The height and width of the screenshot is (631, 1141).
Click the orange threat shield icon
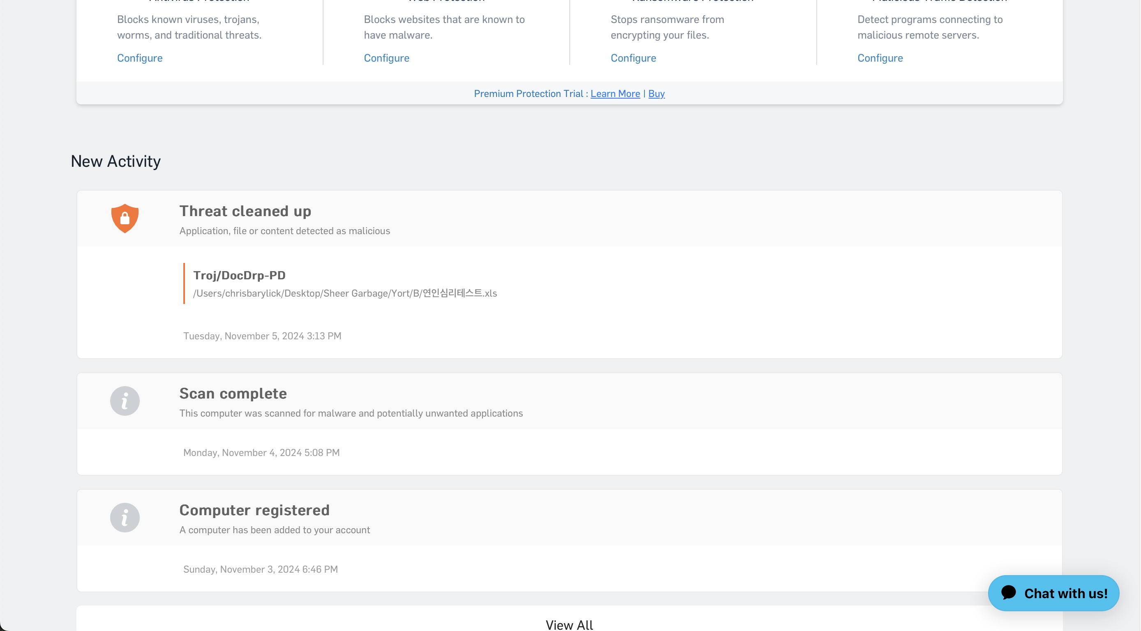125,217
